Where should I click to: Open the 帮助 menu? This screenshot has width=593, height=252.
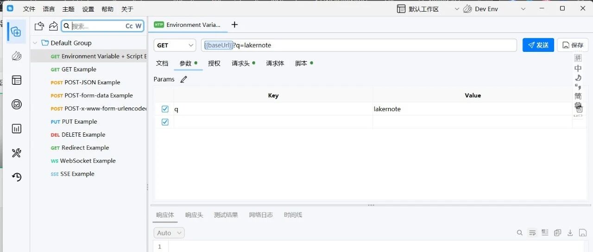[x=107, y=9]
